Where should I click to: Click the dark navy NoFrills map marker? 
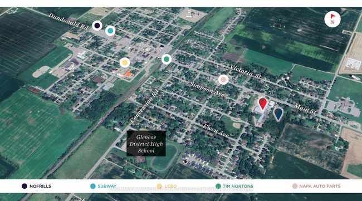pyautogui.click(x=97, y=26)
